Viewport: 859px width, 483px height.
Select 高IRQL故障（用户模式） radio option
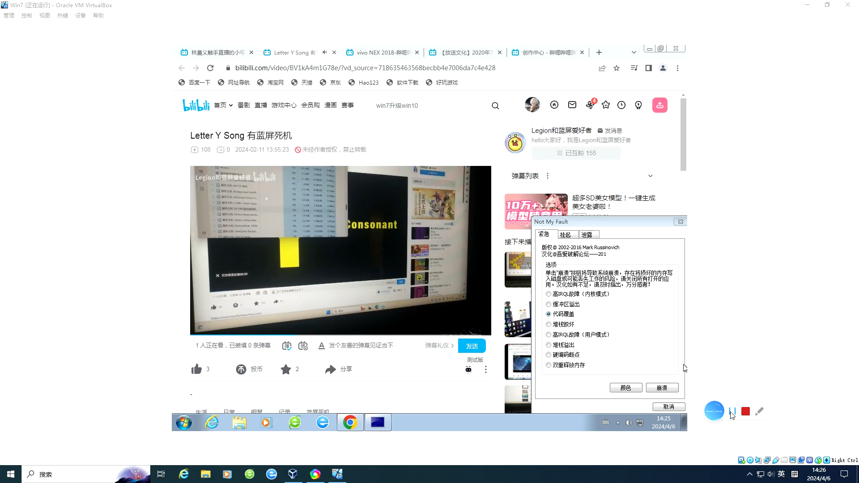tap(549, 335)
